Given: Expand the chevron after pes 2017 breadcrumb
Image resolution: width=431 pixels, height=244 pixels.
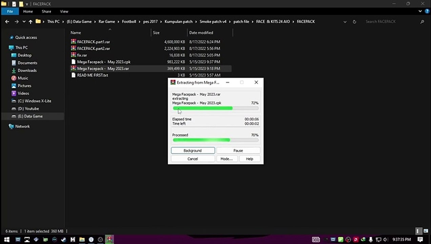Looking at the screenshot, I should click(x=161, y=21).
